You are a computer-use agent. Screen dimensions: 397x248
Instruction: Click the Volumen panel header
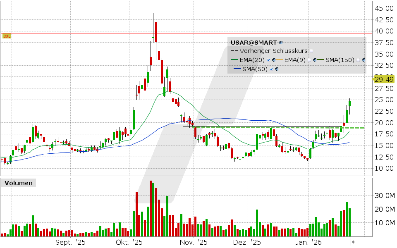(x=18, y=183)
